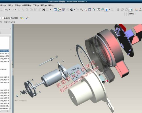The height and width of the screenshot is (113, 142).
Task: Open the 帮助 menu
Action: (x=51, y=5)
